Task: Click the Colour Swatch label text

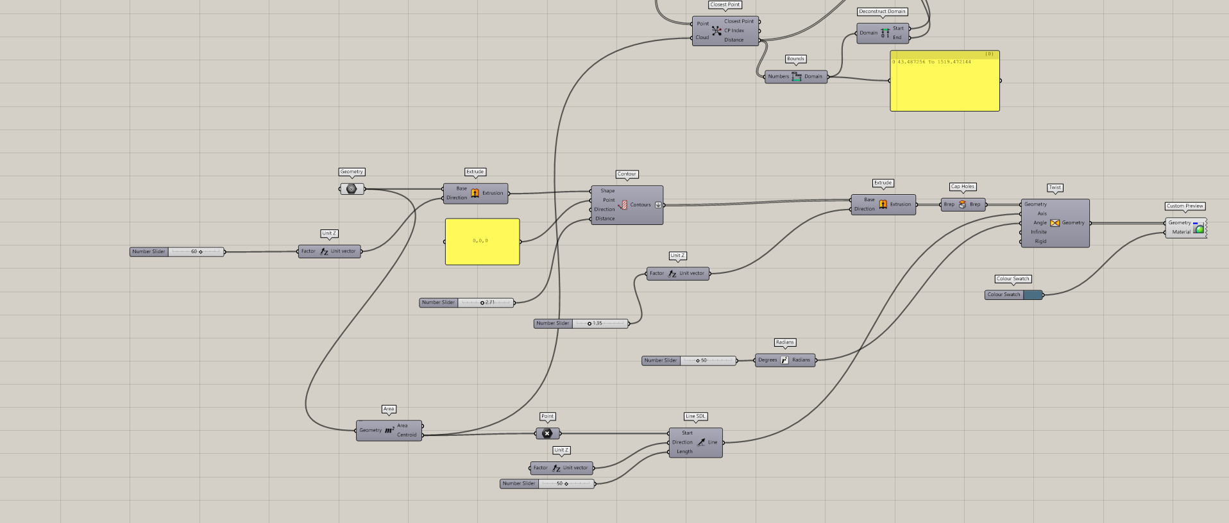Action: (1004, 295)
